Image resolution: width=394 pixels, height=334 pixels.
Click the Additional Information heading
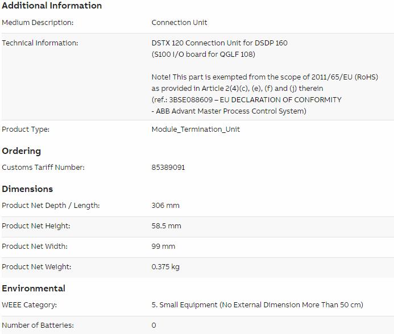tap(52, 6)
